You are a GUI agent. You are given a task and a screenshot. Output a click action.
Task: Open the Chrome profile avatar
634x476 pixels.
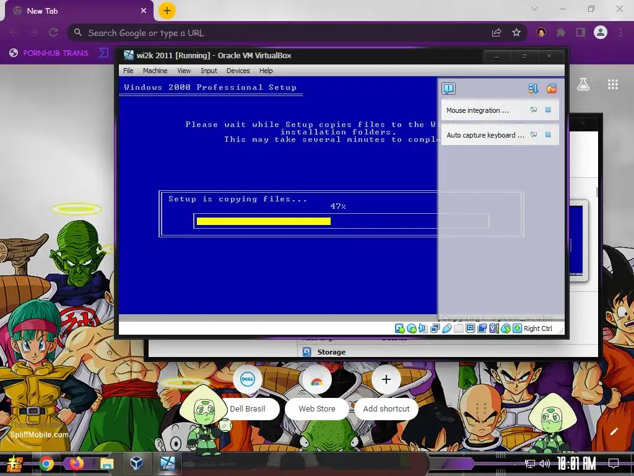[x=601, y=32]
